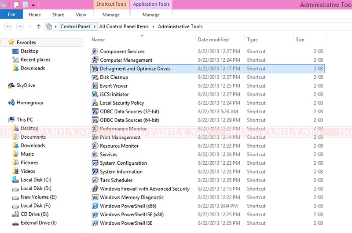352x233 pixels.
Task: Click the Homegroup icon in navigation pane
Action: tap(11, 103)
